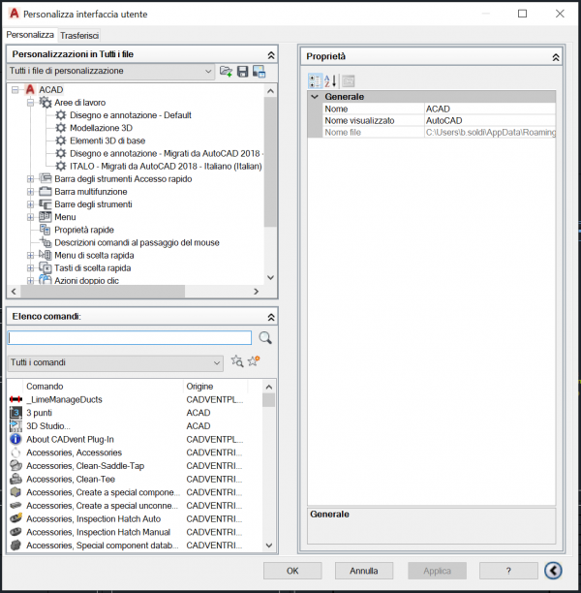Screen dimensions: 581x593
Task: Click the Origine column header
Action: click(x=216, y=387)
